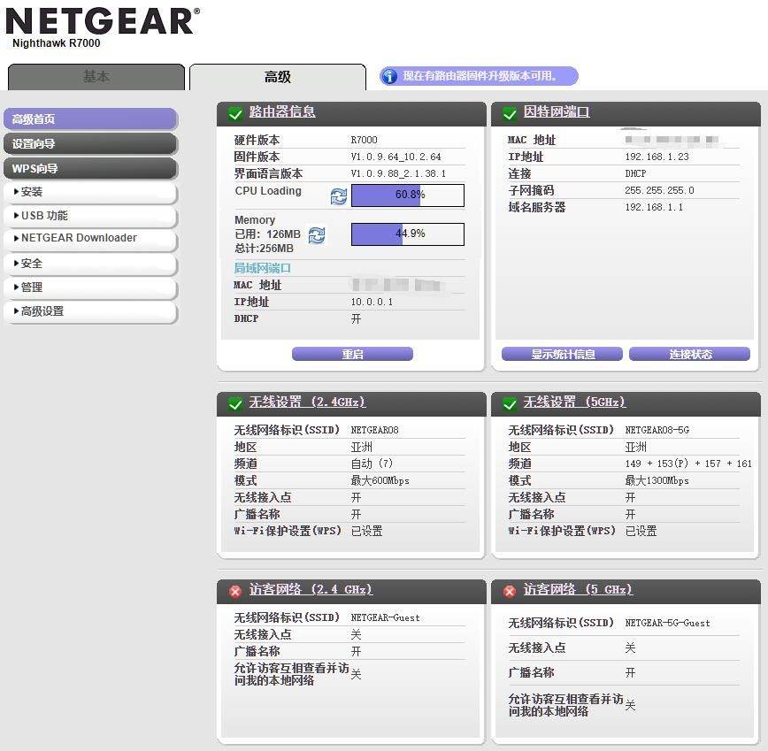
Task: Click green check icon beside 无线设置 5GHz
Action: coord(510,403)
